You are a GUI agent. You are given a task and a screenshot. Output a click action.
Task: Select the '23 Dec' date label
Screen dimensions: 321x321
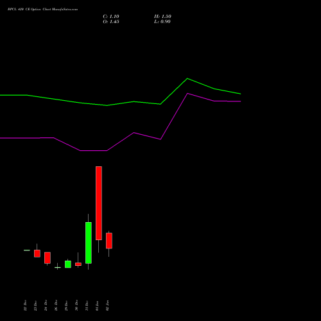click(35, 306)
